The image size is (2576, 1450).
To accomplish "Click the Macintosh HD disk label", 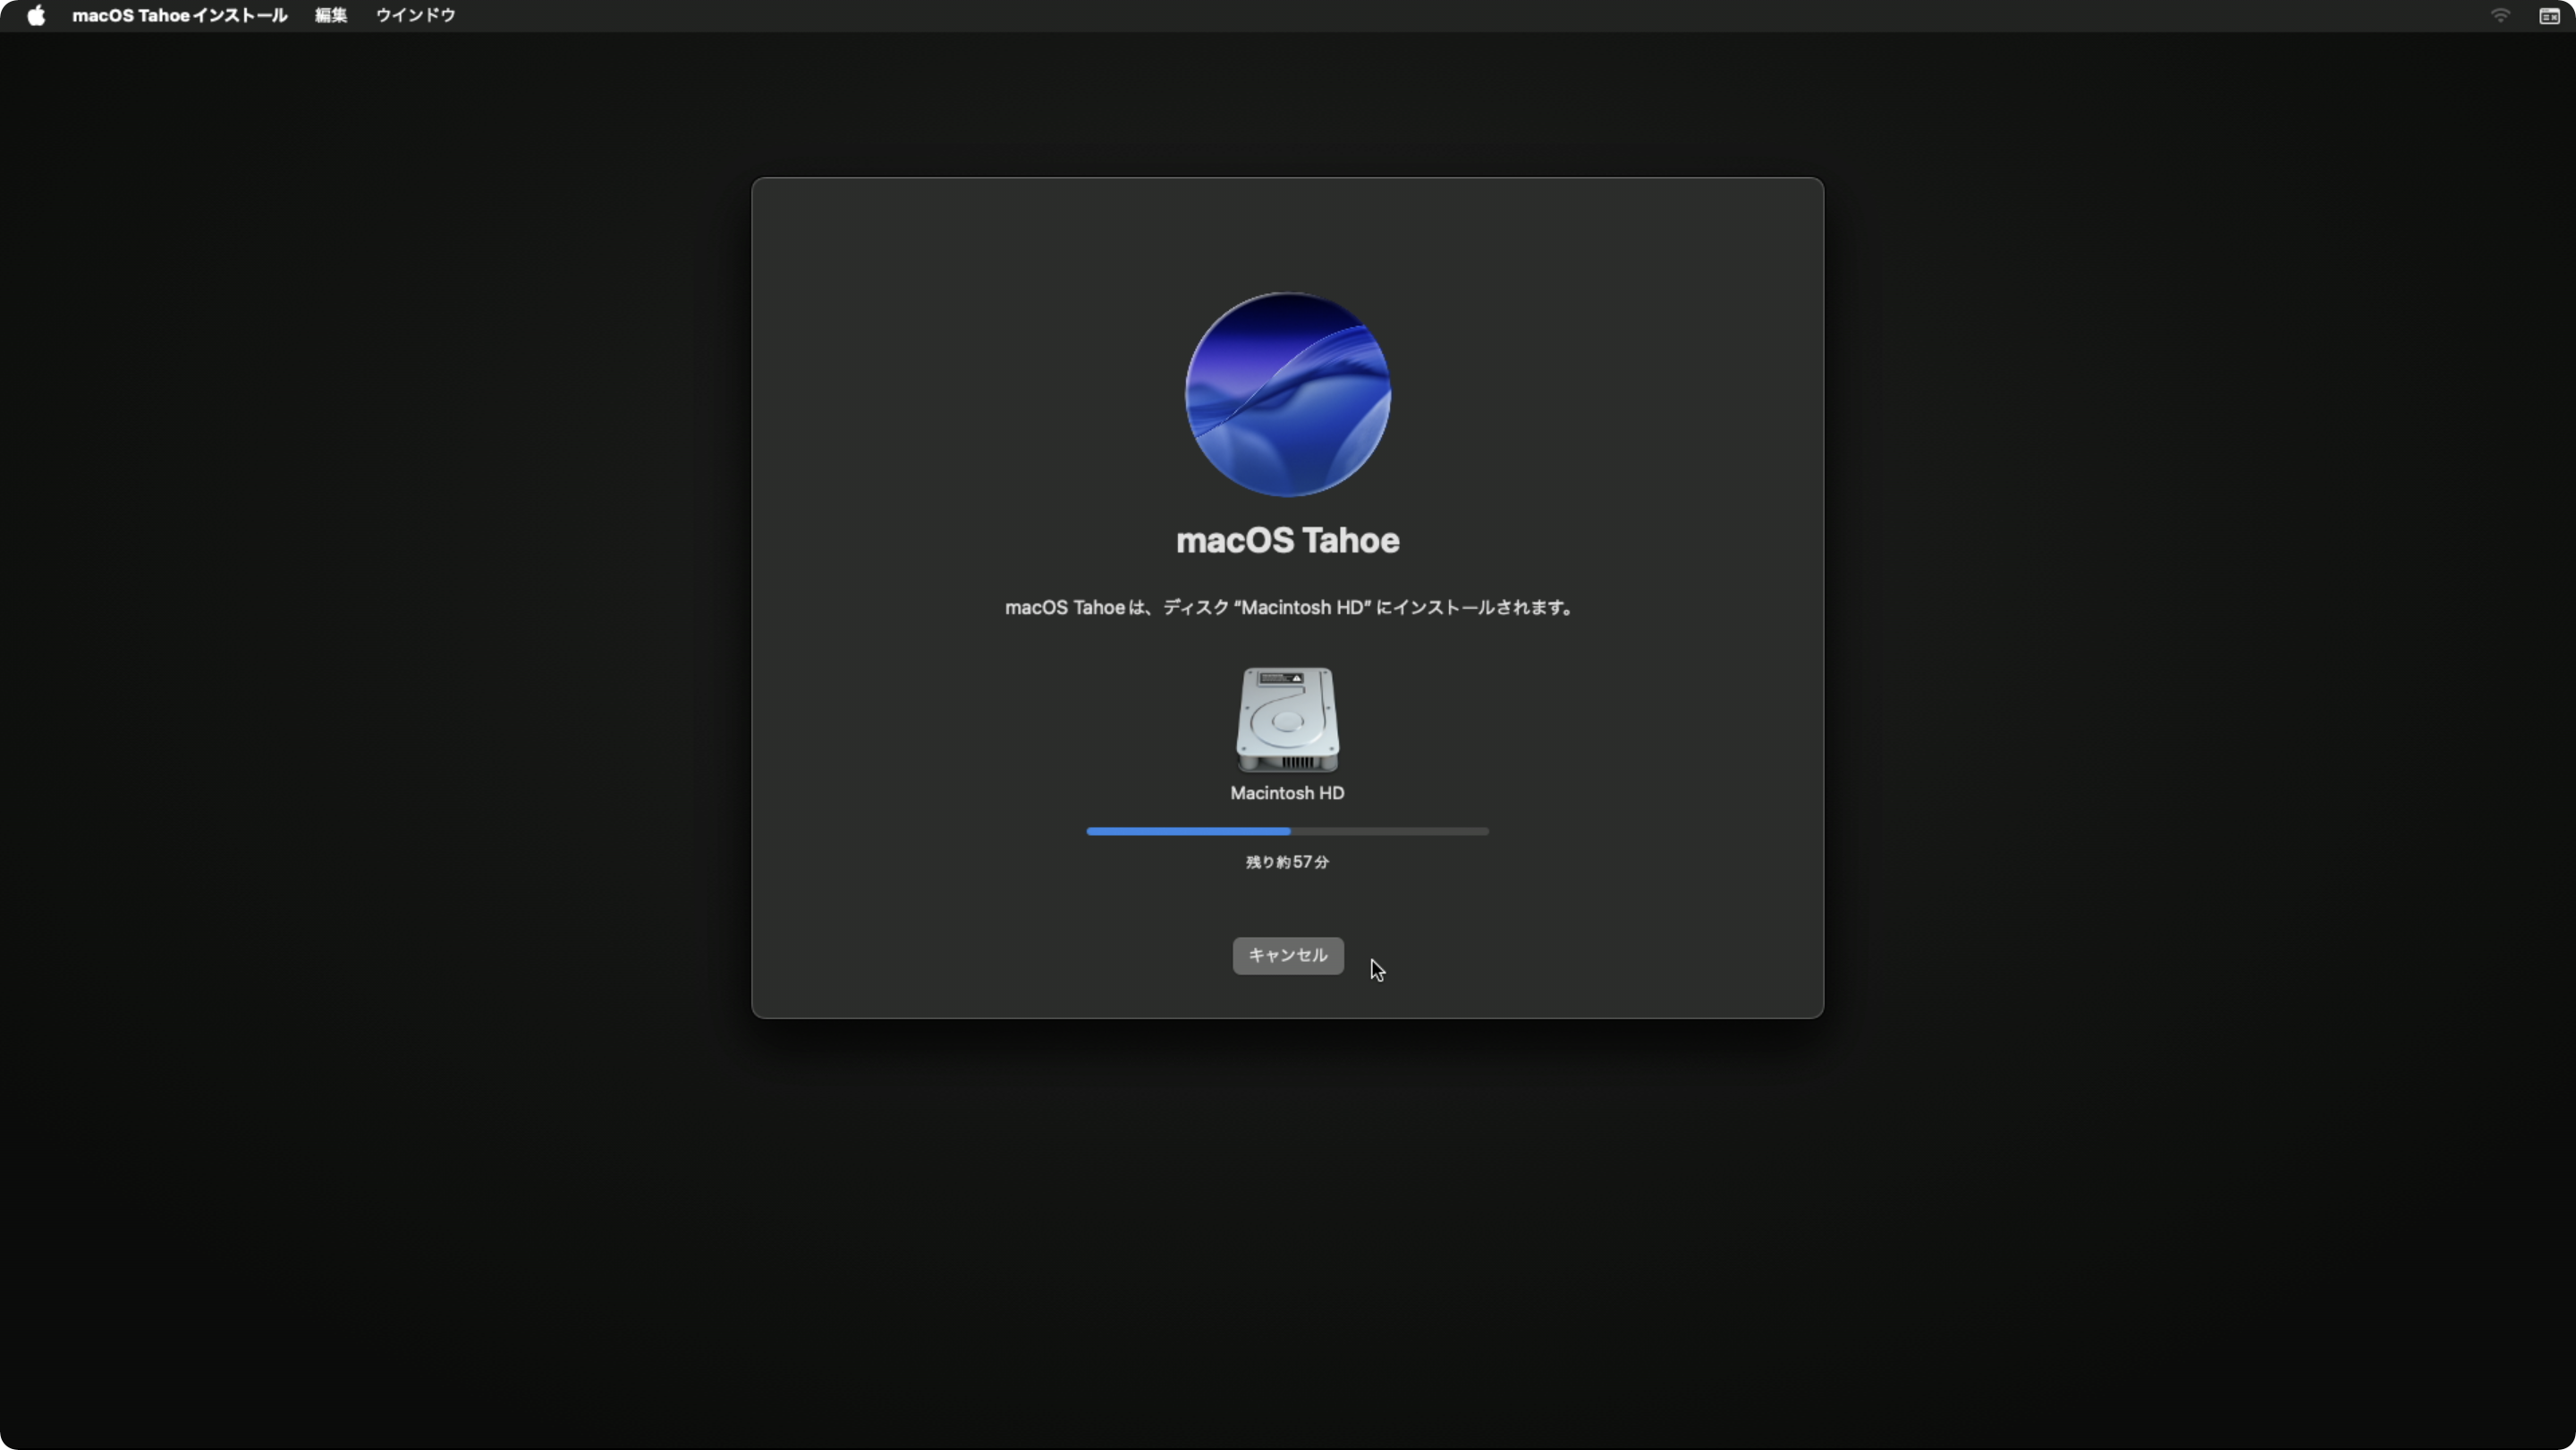I will tap(1288, 794).
